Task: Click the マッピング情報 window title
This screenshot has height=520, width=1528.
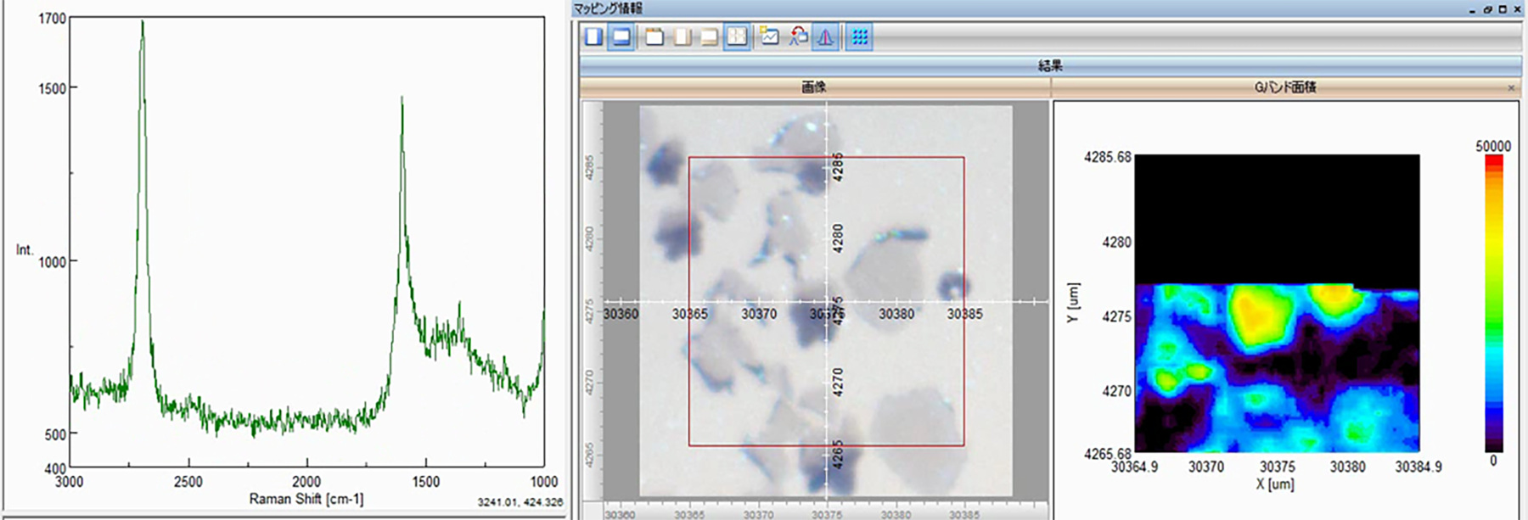Action: (x=608, y=8)
